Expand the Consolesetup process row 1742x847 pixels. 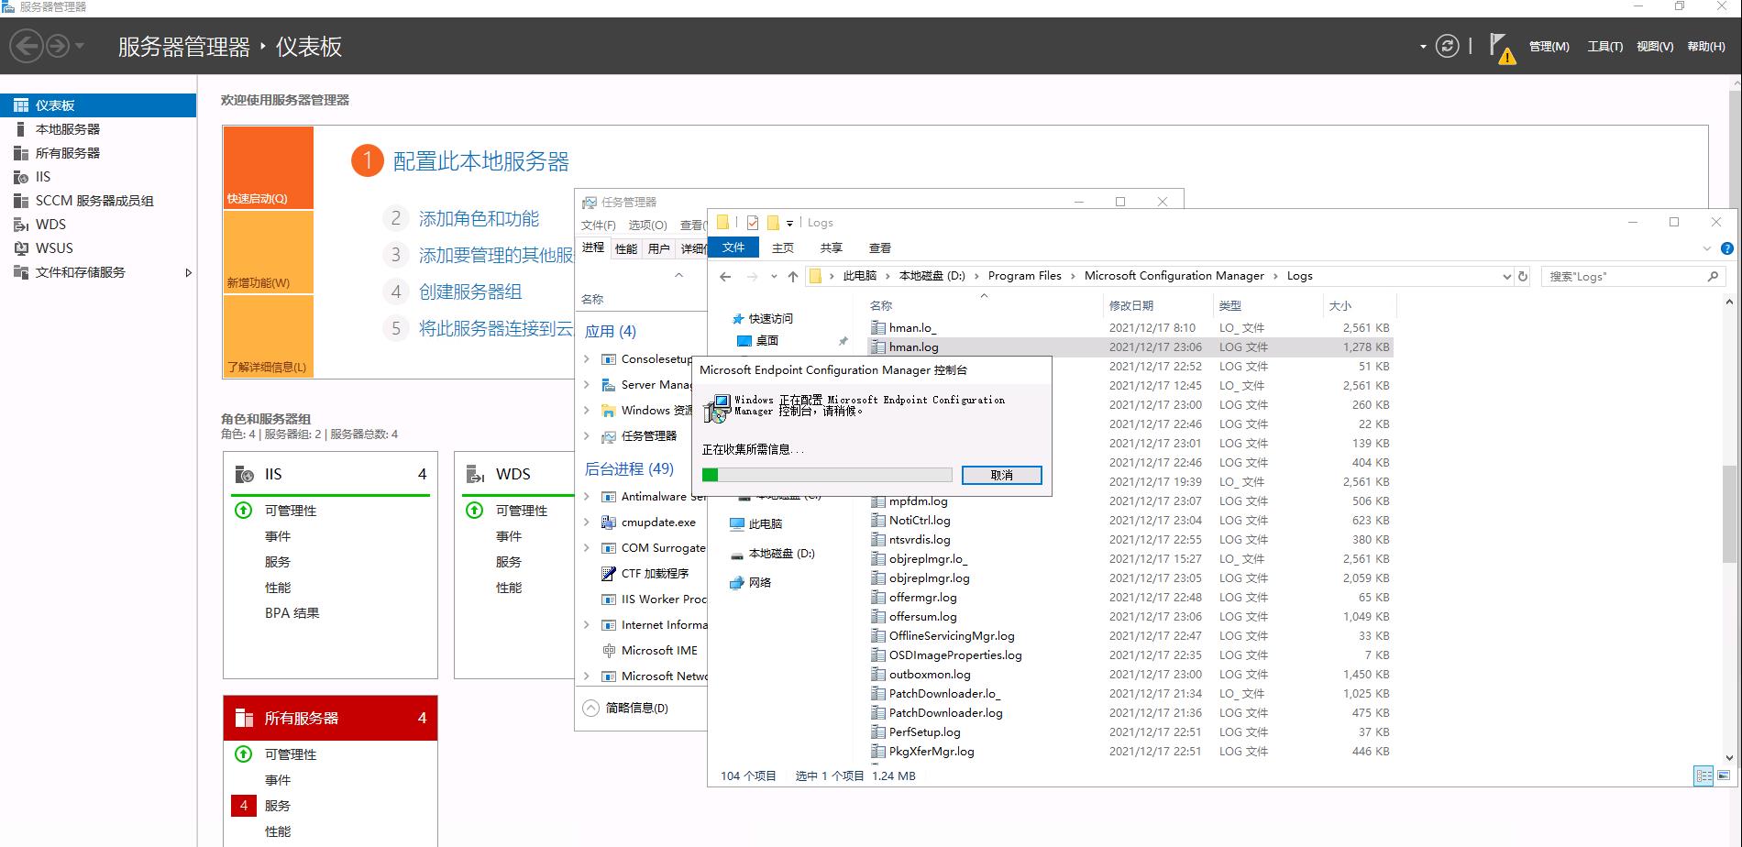pyautogui.click(x=587, y=358)
